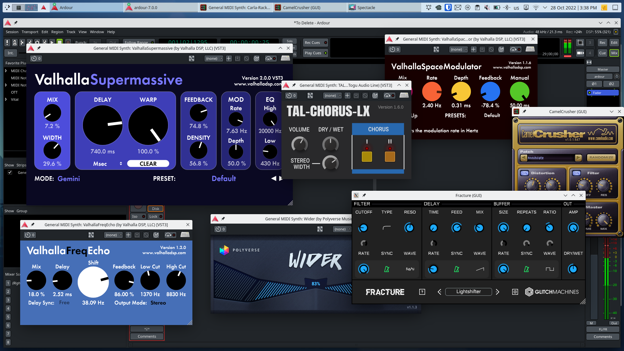Open the Transport menu

[30, 32]
